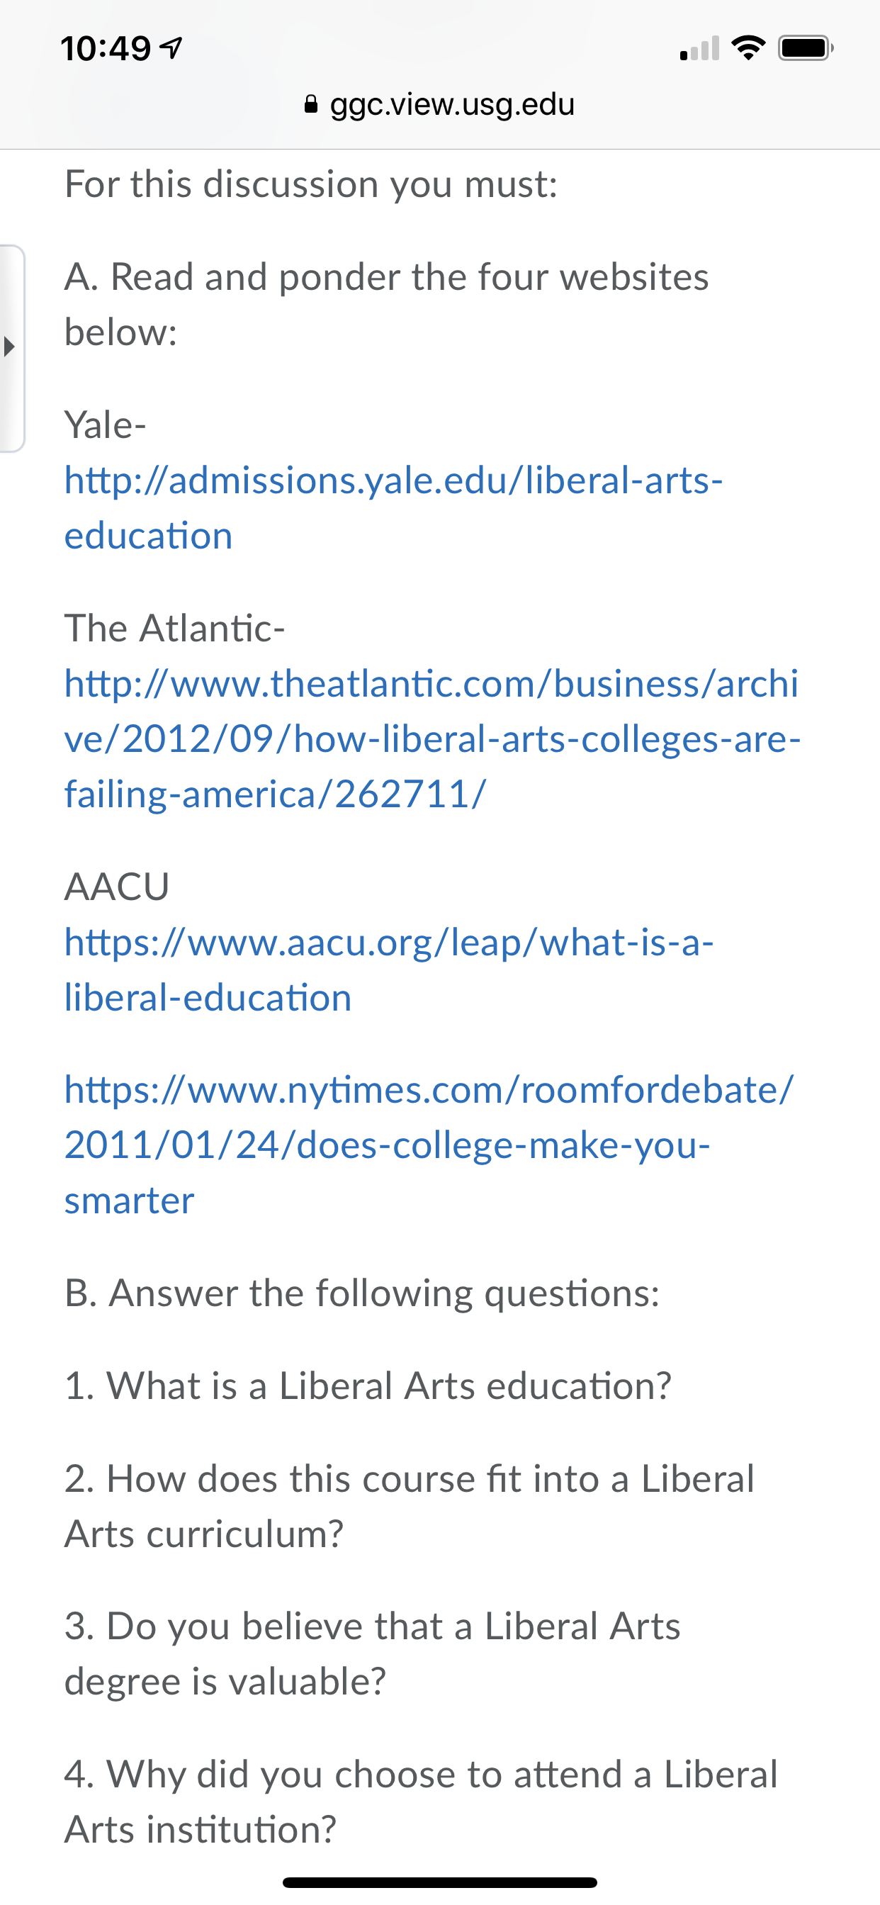Viewport: 880px width, 1905px height.
Task: Tap question 3 about degree being valuable
Action: 373,1653
